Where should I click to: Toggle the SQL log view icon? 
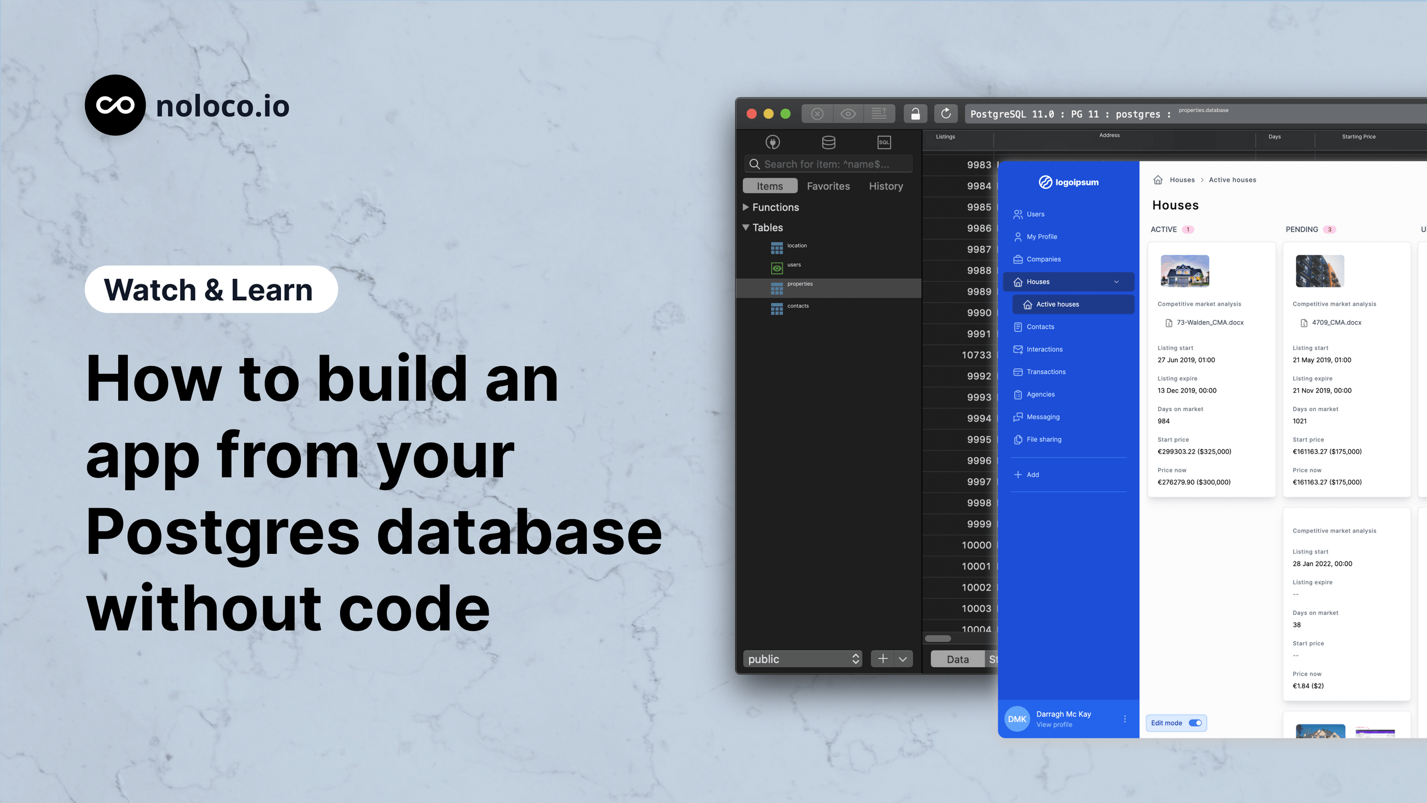point(880,114)
